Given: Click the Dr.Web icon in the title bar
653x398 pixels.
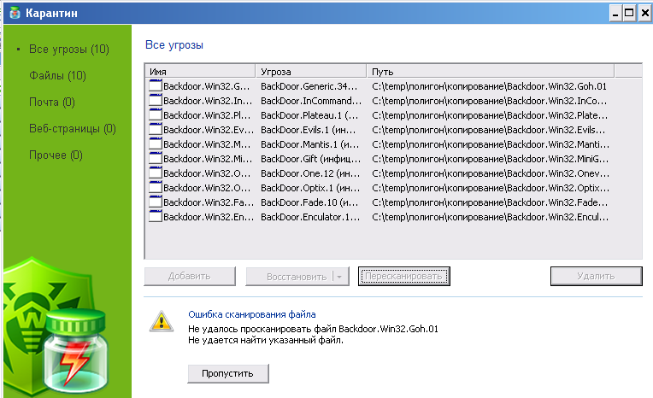Looking at the screenshot, I should tap(13, 13).
